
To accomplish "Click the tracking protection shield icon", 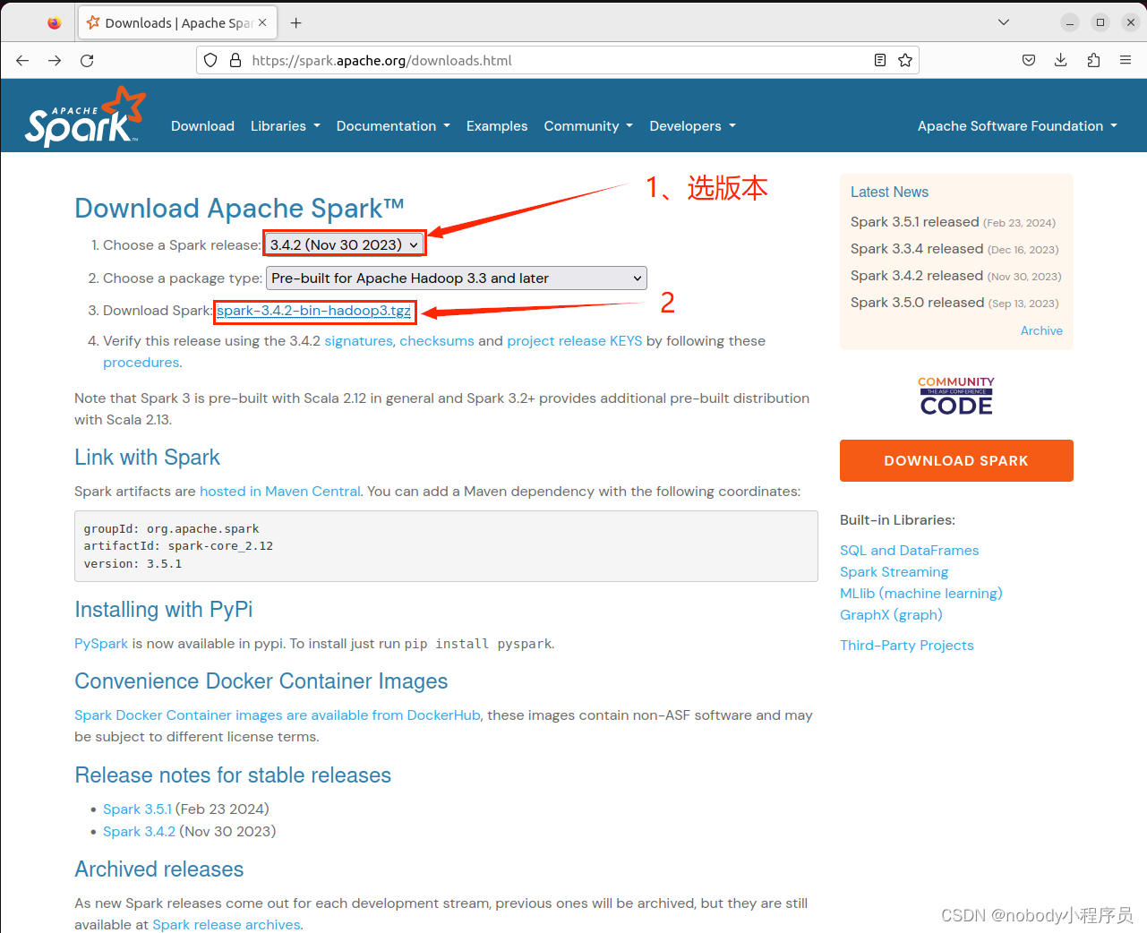I will pyautogui.click(x=210, y=60).
